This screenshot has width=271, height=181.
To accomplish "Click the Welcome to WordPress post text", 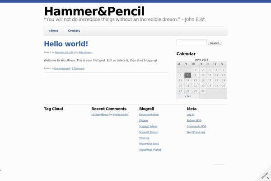I will pos(100,61).
